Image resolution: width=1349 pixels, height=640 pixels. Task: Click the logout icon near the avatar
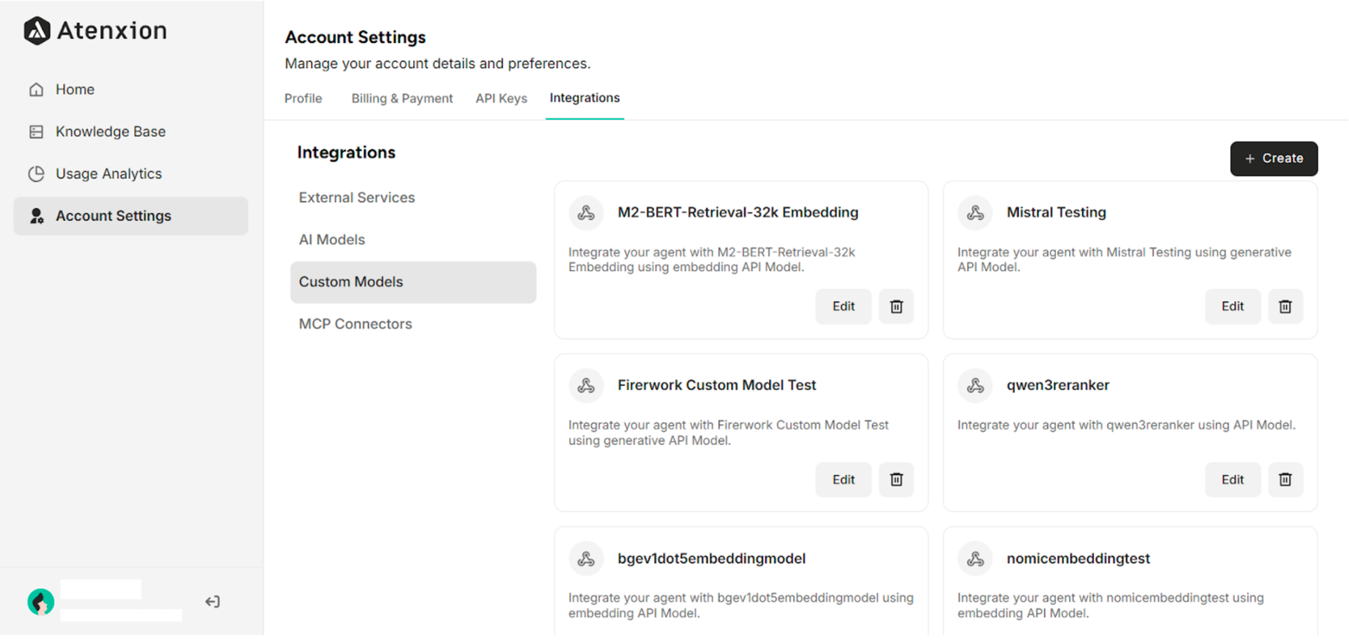pyautogui.click(x=212, y=601)
